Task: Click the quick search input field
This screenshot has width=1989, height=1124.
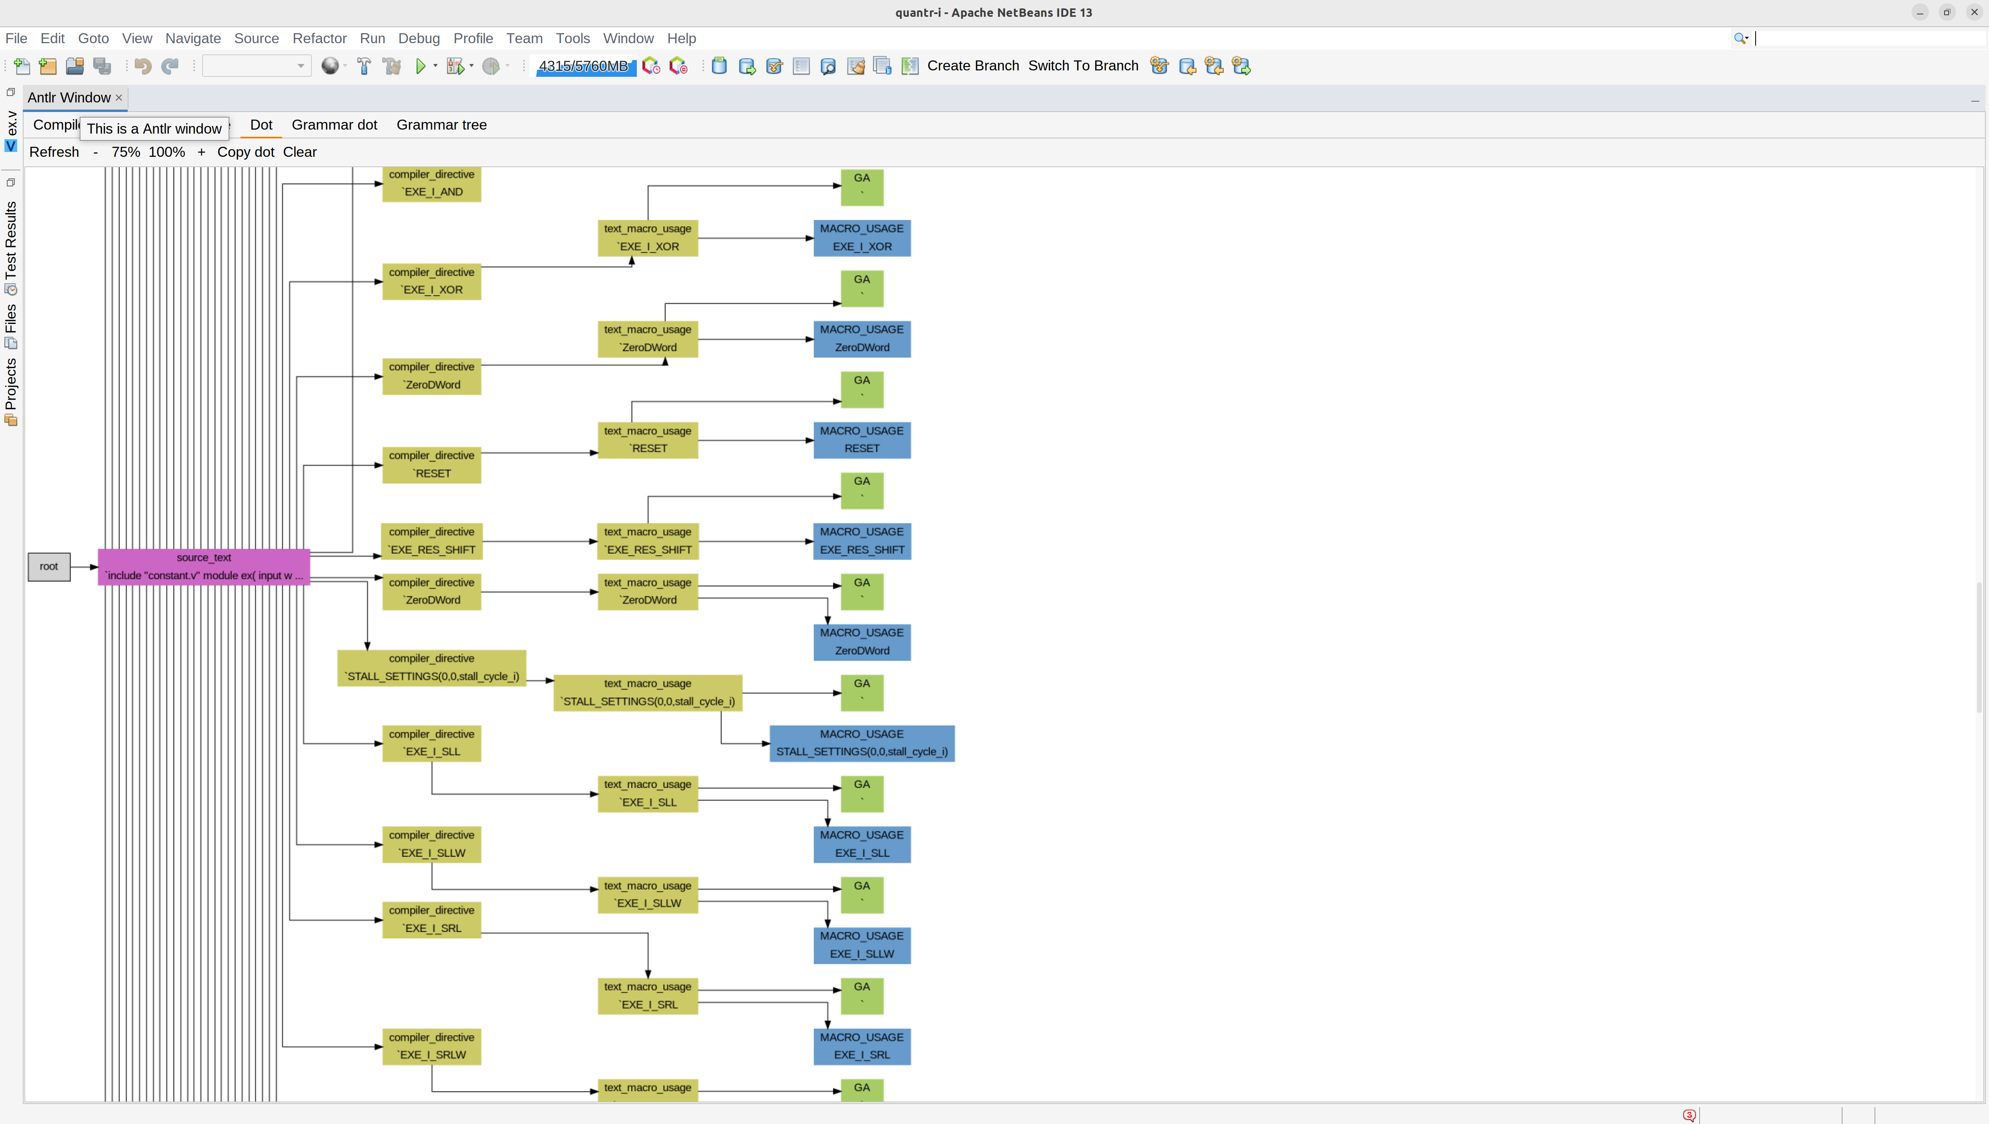Action: [1869, 38]
